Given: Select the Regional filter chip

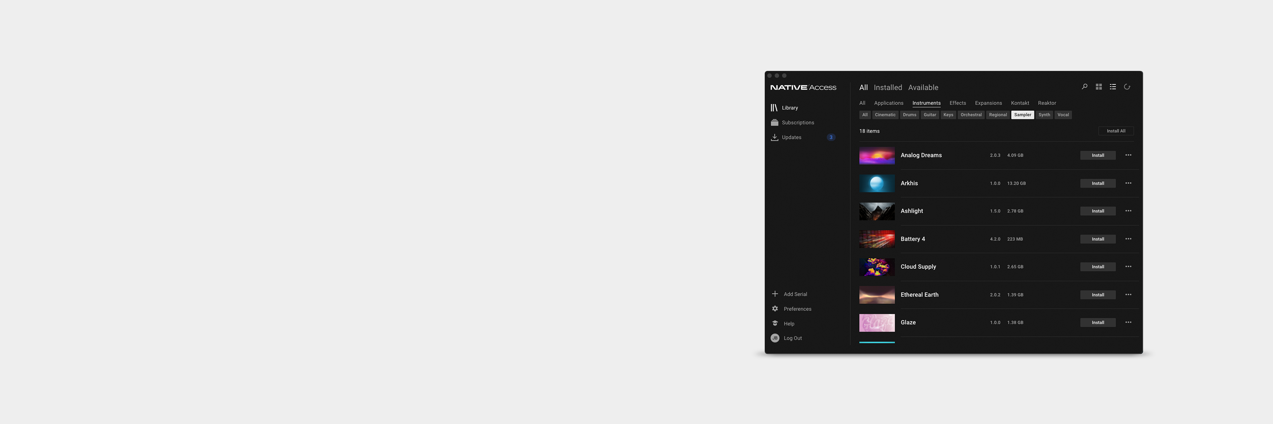Looking at the screenshot, I should tap(998, 115).
